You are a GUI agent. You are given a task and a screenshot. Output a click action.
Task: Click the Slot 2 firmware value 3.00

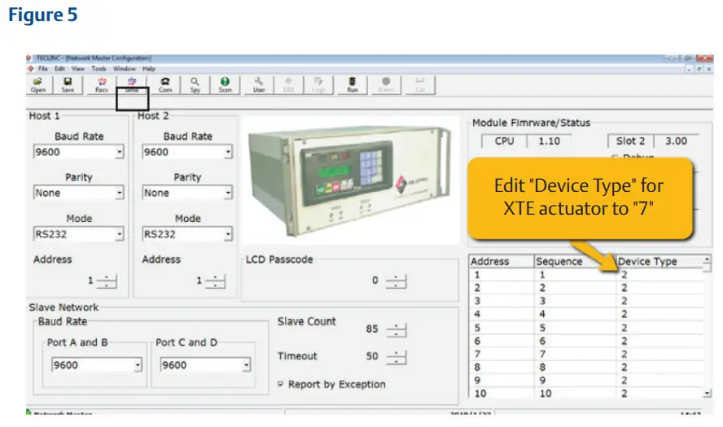tap(676, 141)
